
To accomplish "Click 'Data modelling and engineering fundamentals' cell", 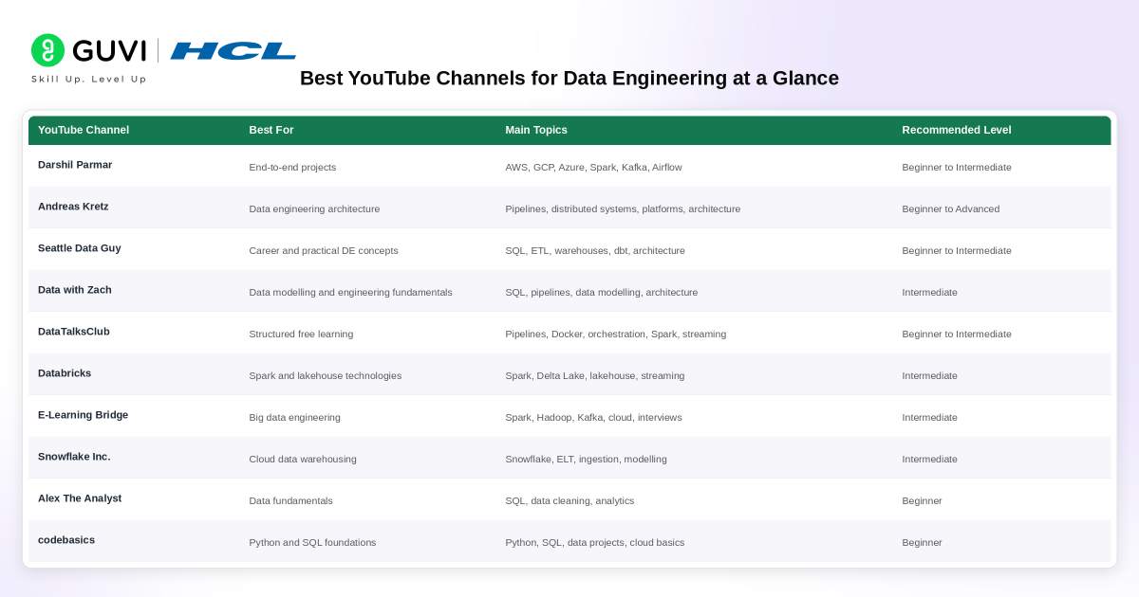I will 350,293.
